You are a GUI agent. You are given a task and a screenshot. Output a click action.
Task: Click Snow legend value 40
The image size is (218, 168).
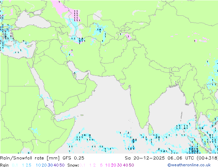coord(126,165)
